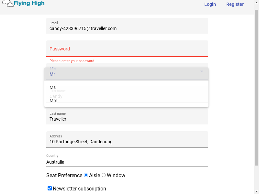Screen dimensions: 259x194
Task: Focus the Address input field
Action: point(127,139)
